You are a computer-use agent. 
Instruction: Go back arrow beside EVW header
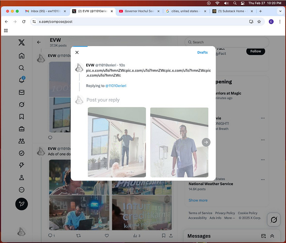tap(39, 42)
